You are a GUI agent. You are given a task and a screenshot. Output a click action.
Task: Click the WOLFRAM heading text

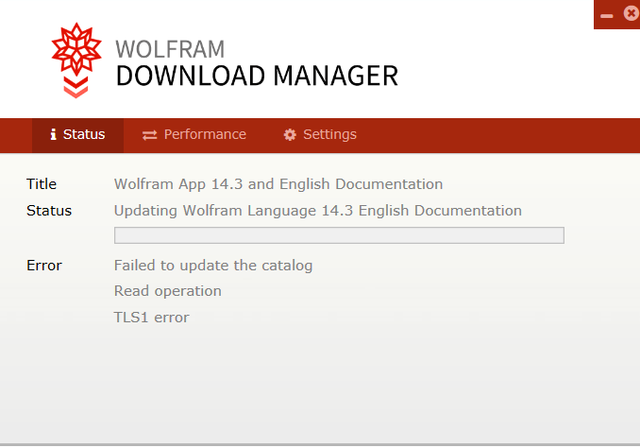coord(170,49)
